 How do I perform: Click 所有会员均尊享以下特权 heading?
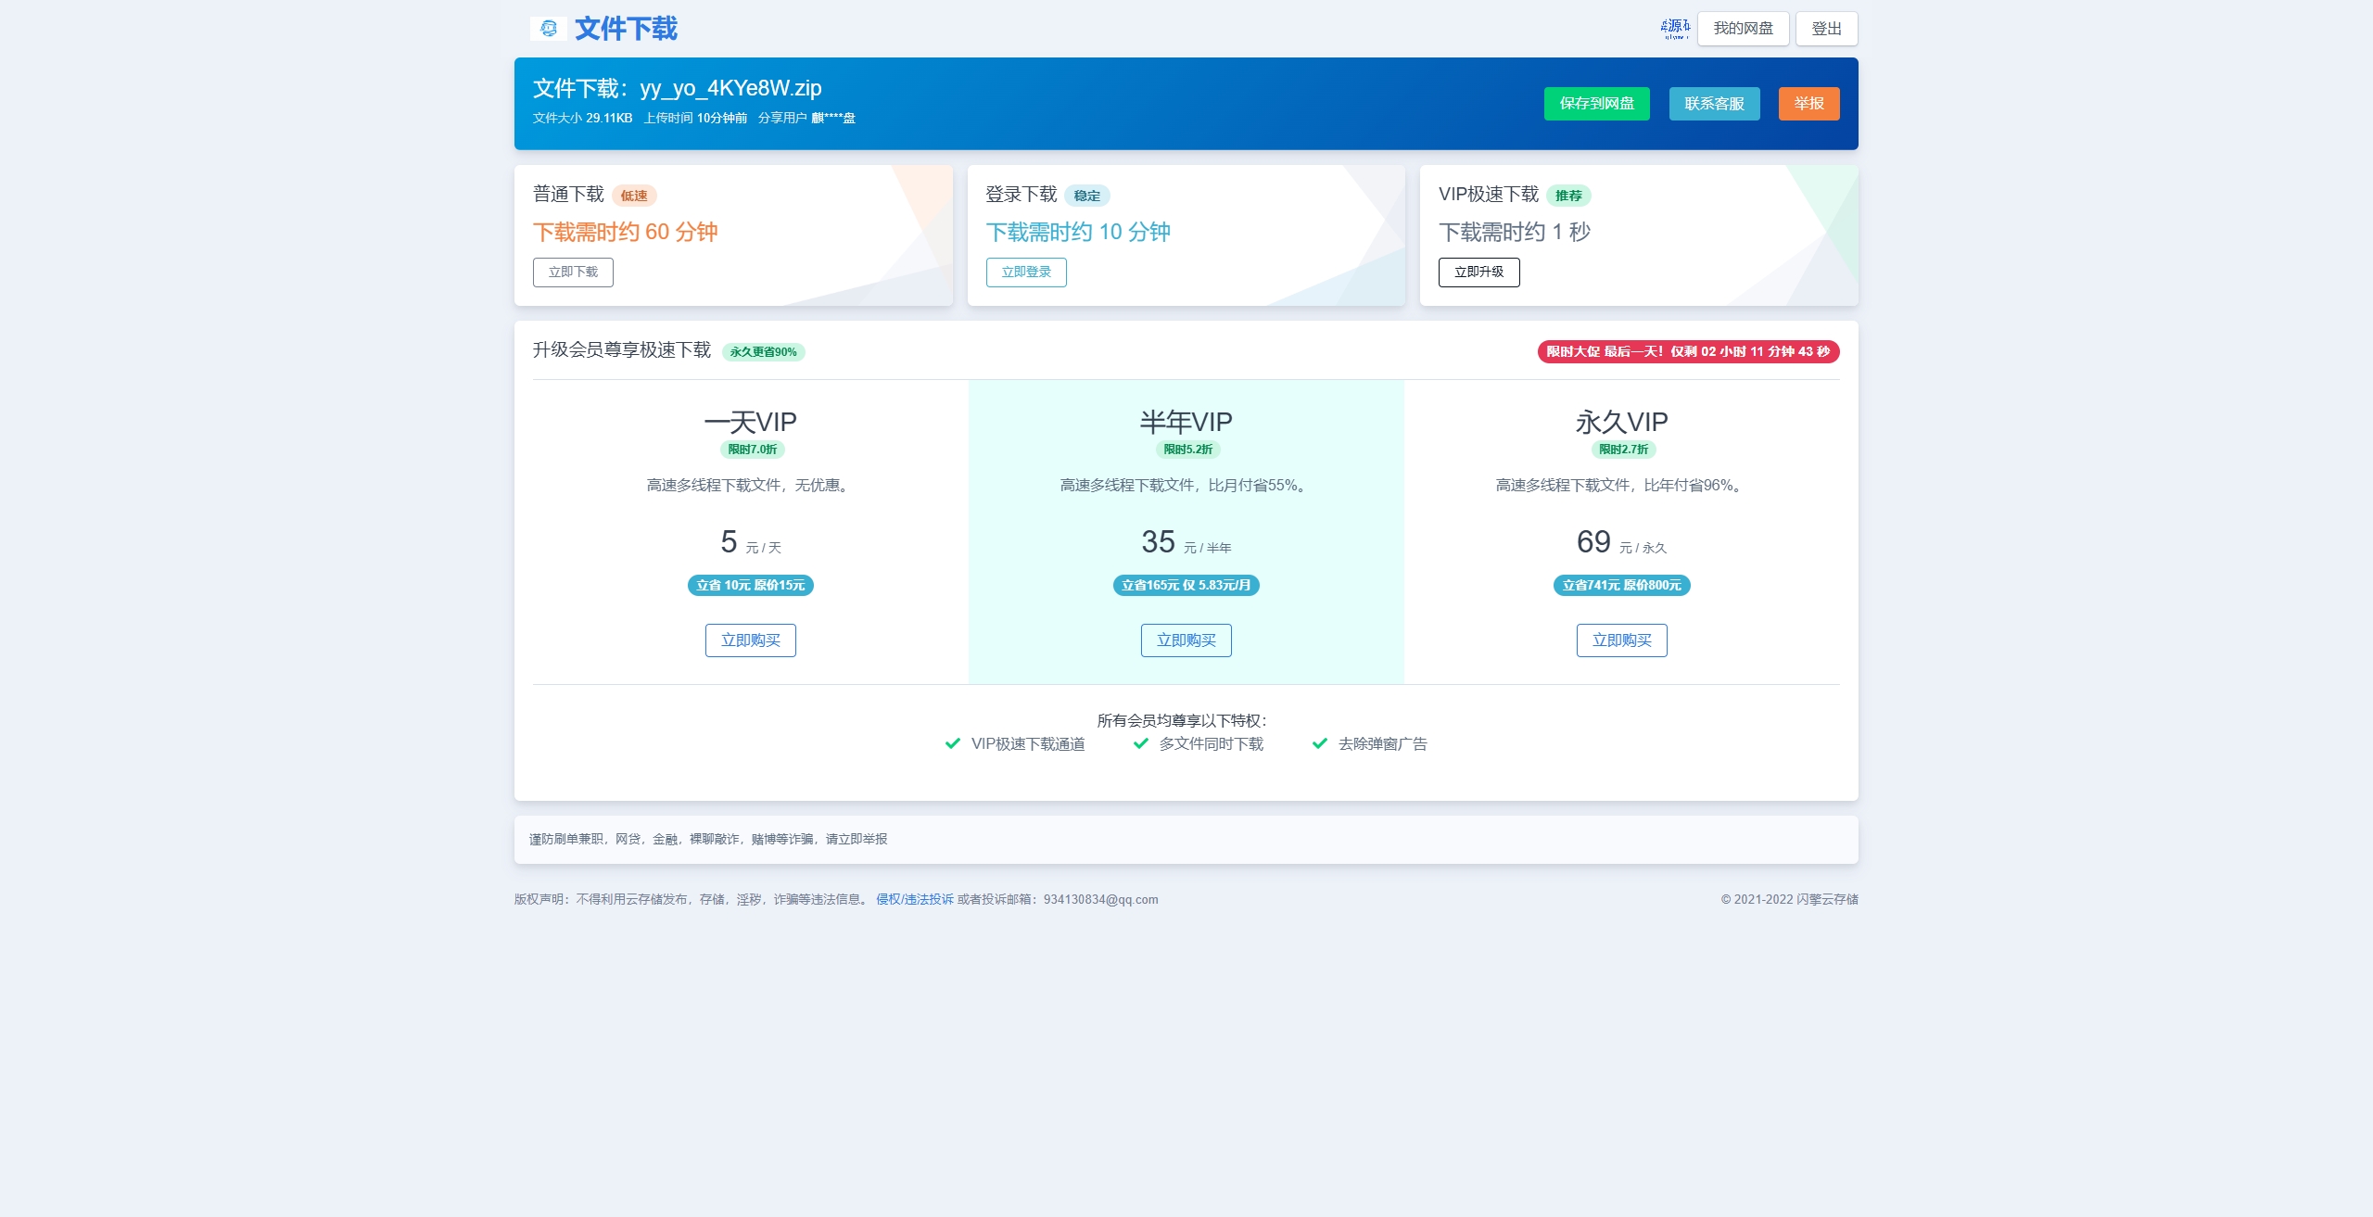[1182, 720]
